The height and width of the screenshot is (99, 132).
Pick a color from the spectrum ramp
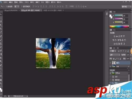point(119,27)
